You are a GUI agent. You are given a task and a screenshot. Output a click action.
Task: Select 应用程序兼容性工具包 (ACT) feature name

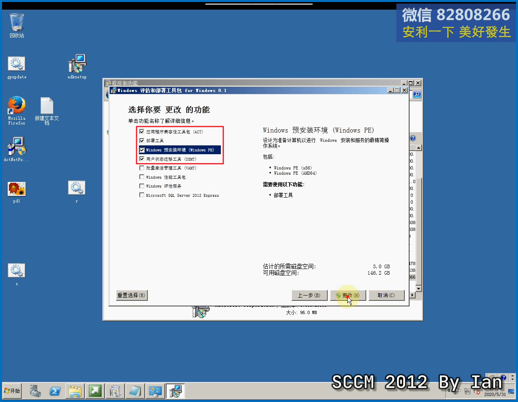tap(175, 132)
